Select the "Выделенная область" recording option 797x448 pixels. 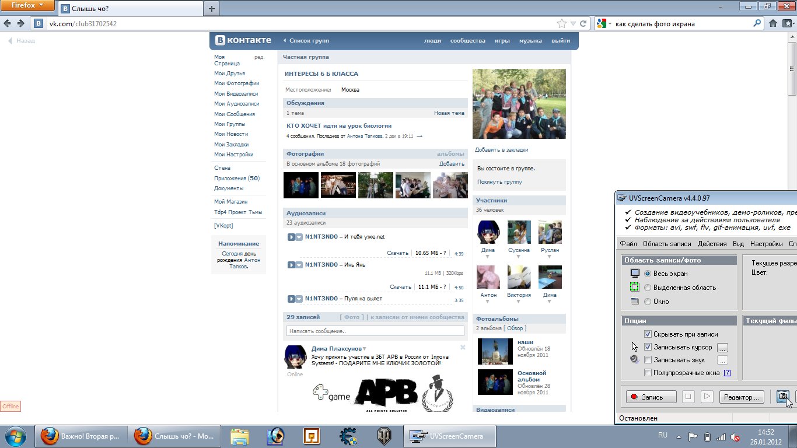click(x=648, y=288)
